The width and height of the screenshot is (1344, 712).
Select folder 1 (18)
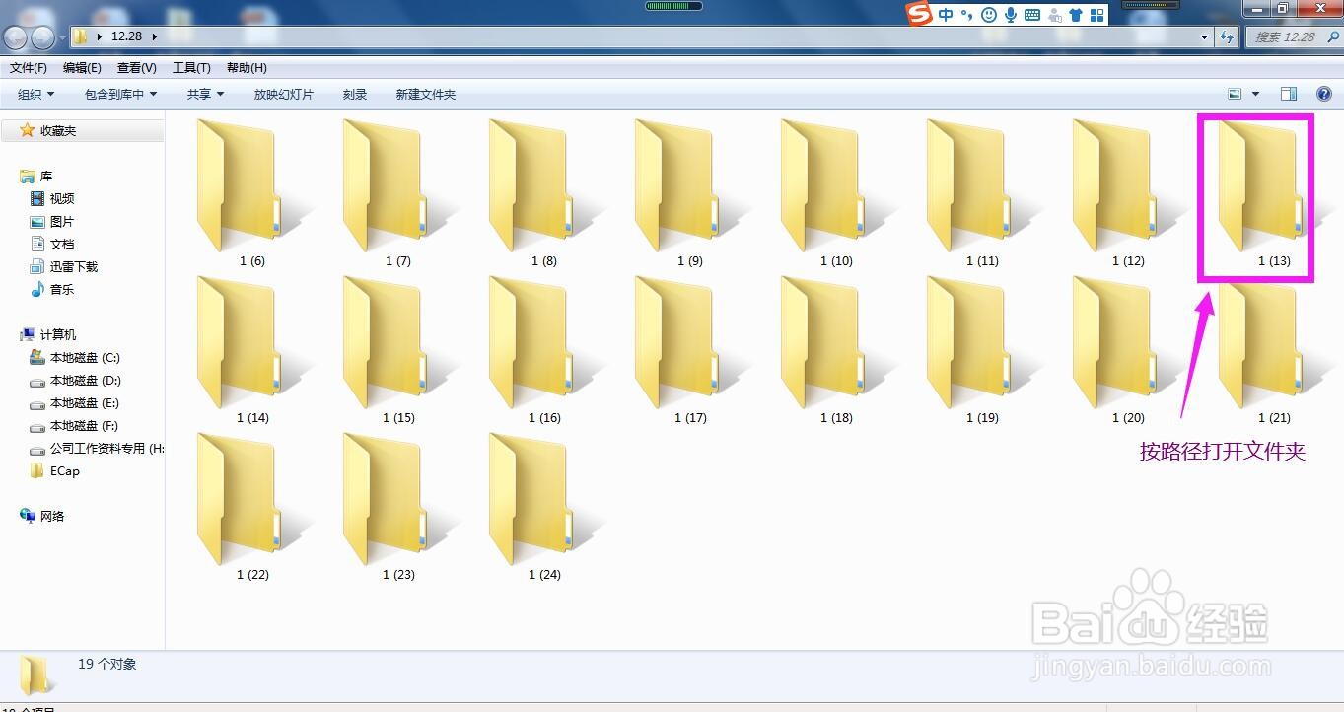[x=836, y=349]
